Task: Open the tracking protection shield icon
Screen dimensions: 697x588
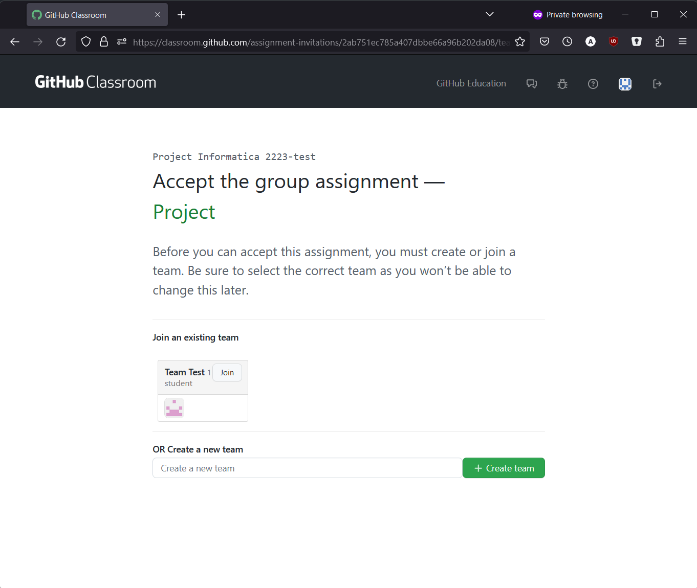Action: click(x=86, y=42)
